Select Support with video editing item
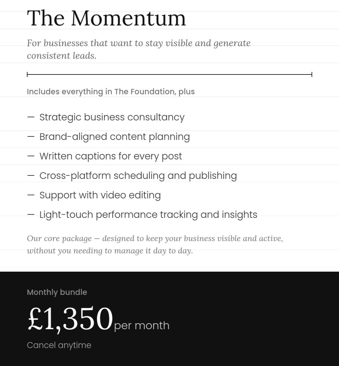 tap(100, 195)
